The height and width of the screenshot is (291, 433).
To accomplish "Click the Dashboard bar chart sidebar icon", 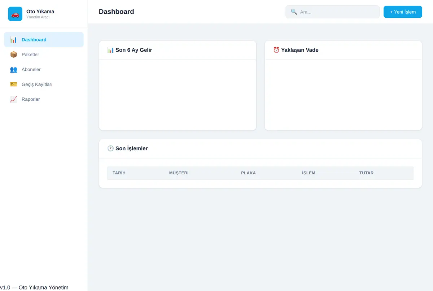I will [x=13, y=40].
